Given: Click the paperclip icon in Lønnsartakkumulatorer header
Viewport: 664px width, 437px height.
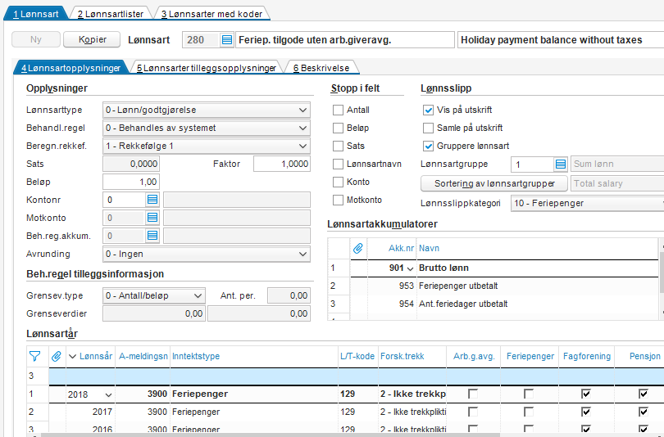Looking at the screenshot, I should pos(358,248).
